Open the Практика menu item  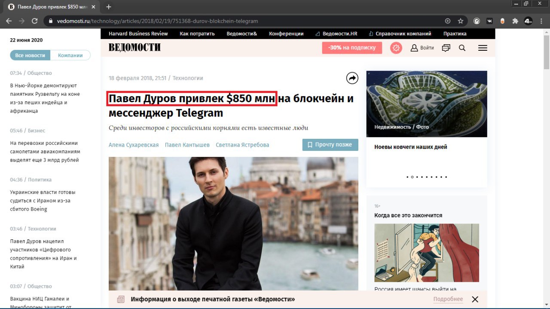[x=455, y=34]
